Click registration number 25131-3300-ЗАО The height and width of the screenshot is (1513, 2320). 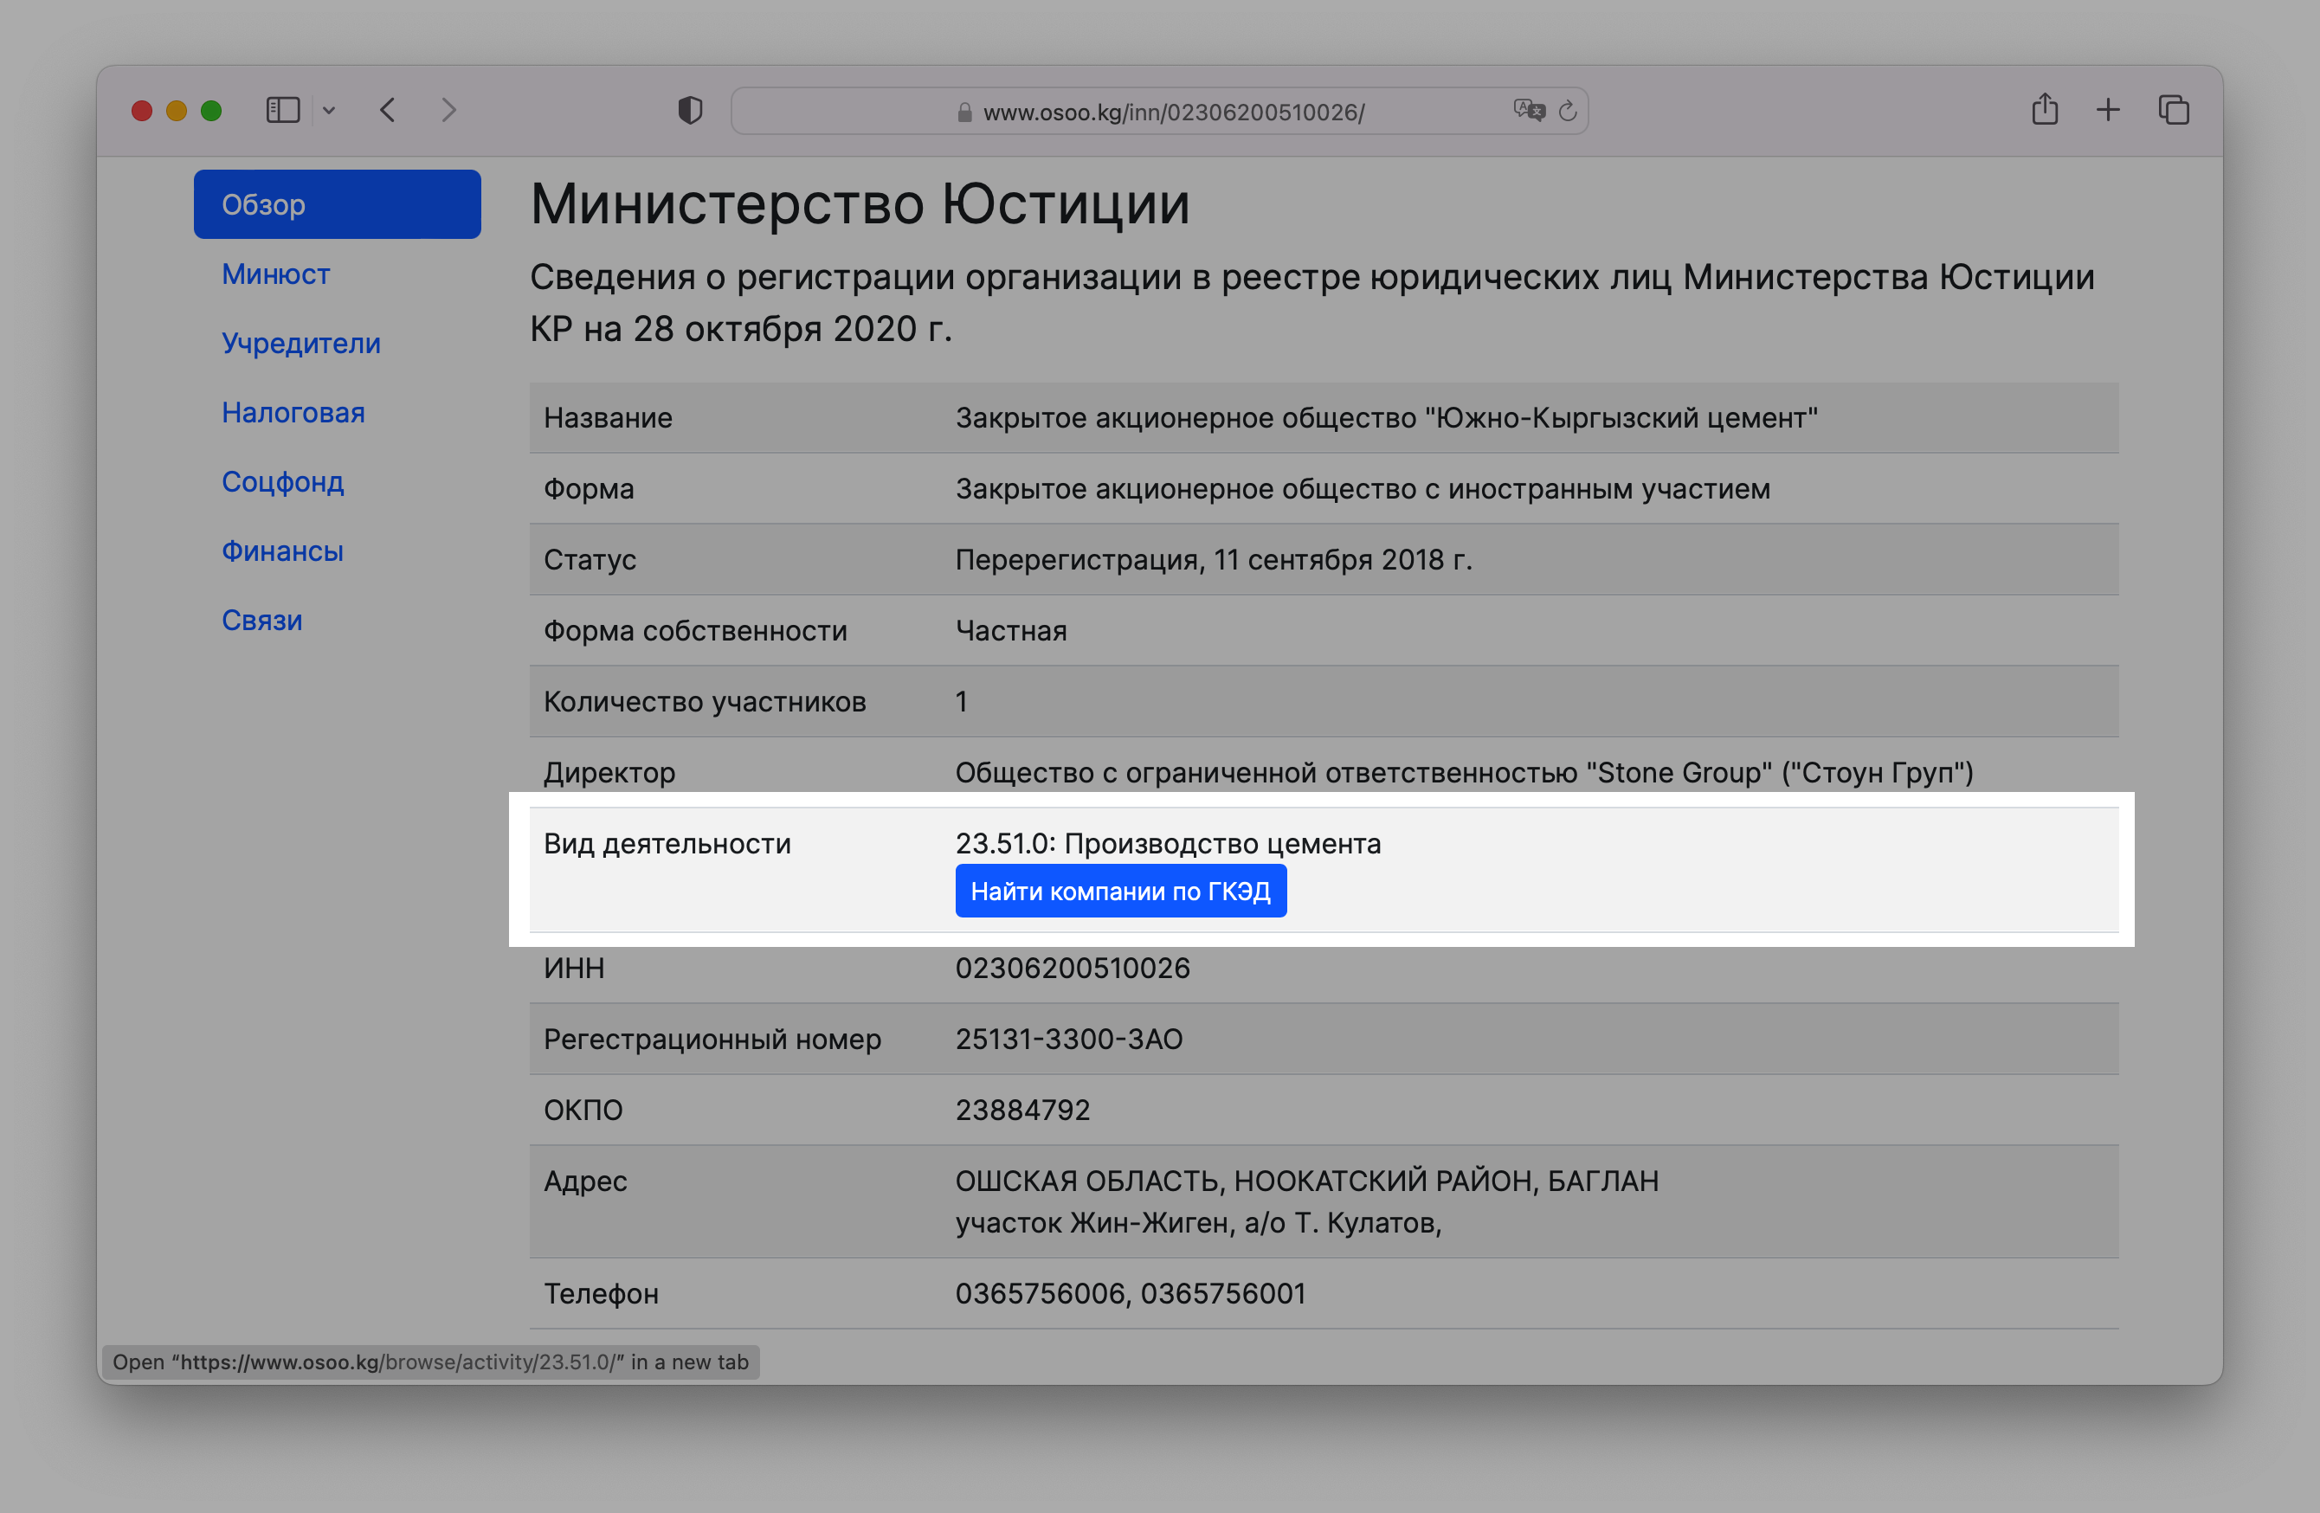1068,1040
